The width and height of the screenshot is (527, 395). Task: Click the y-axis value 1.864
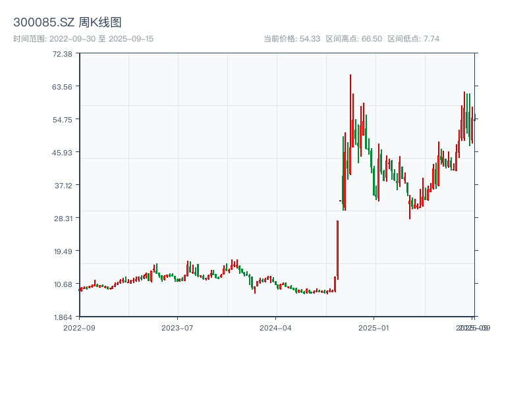click(63, 317)
